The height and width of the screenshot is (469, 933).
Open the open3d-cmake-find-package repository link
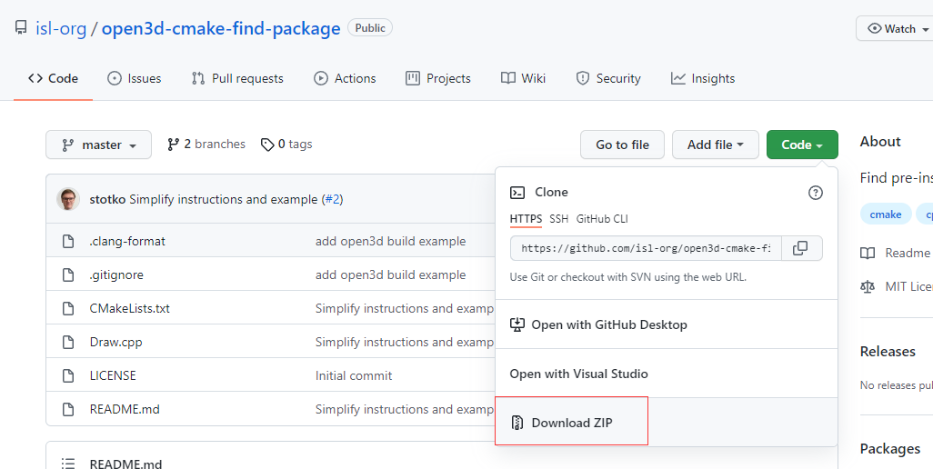click(221, 28)
